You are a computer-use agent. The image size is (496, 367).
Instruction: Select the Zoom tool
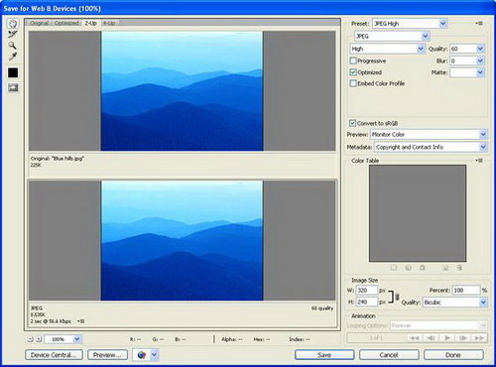click(x=13, y=46)
